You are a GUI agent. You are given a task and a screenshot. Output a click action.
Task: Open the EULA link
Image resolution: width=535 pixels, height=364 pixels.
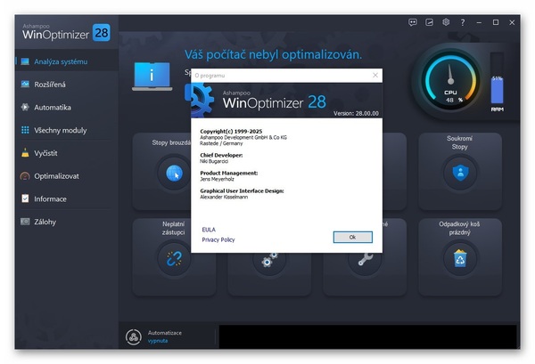(x=209, y=229)
